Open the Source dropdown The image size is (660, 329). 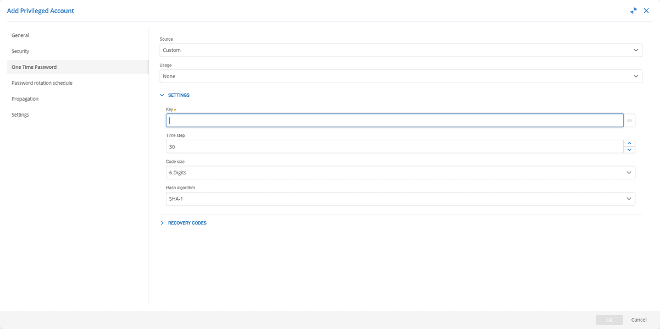[x=401, y=50]
